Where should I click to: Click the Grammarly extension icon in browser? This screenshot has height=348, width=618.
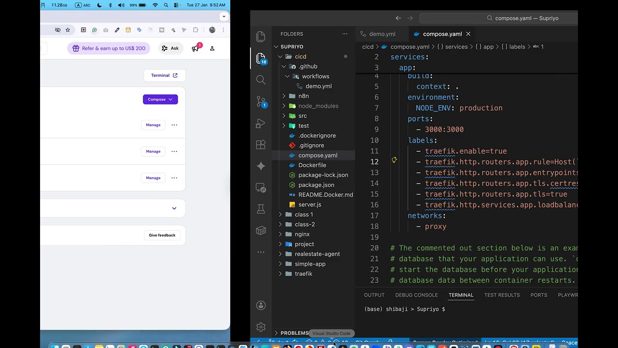[95, 30]
